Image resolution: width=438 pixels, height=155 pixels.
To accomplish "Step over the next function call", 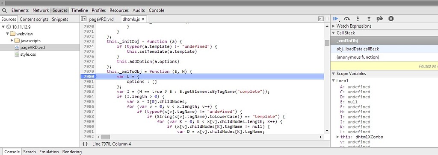I will [346, 19].
